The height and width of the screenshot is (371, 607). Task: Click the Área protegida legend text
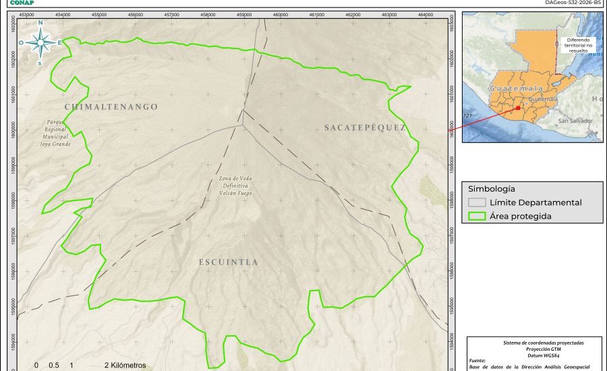[521, 217]
